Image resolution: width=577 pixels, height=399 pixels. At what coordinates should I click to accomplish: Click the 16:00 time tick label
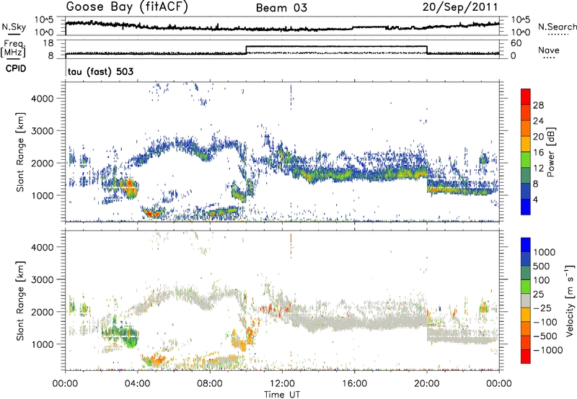click(x=354, y=384)
